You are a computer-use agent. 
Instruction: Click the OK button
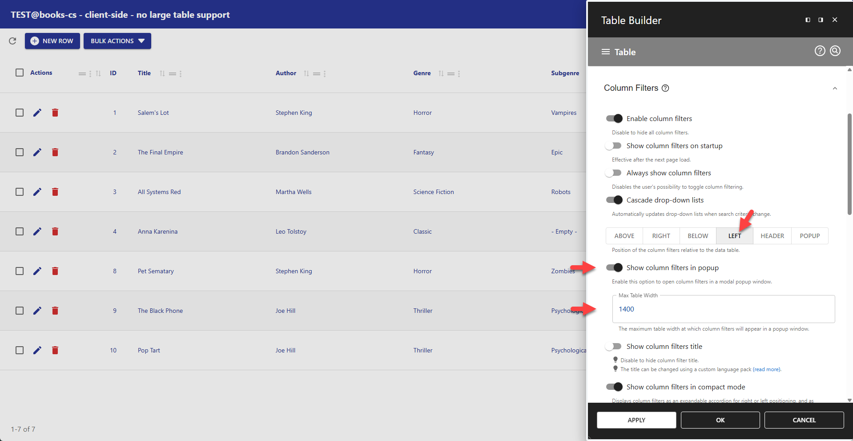click(720, 420)
